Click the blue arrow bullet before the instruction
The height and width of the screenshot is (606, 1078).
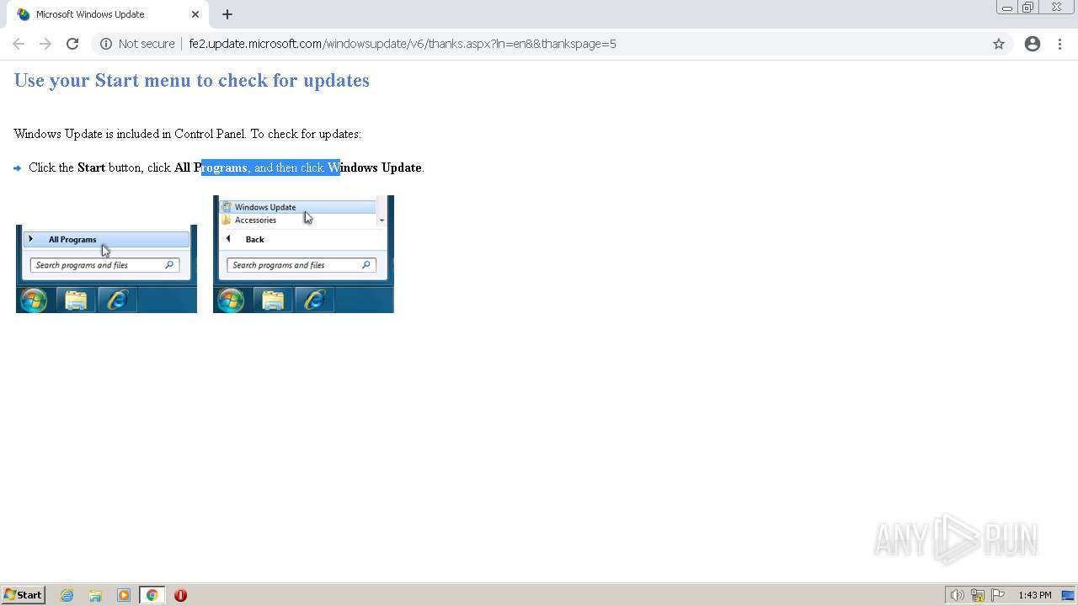pyautogui.click(x=17, y=167)
